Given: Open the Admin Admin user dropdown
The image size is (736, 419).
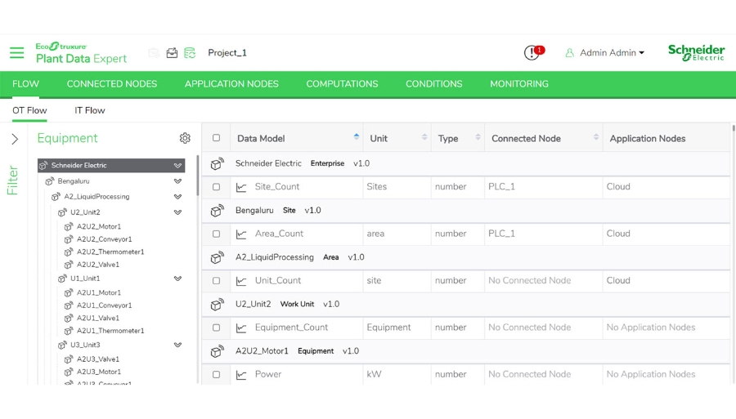Looking at the screenshot, I should 604,53.
